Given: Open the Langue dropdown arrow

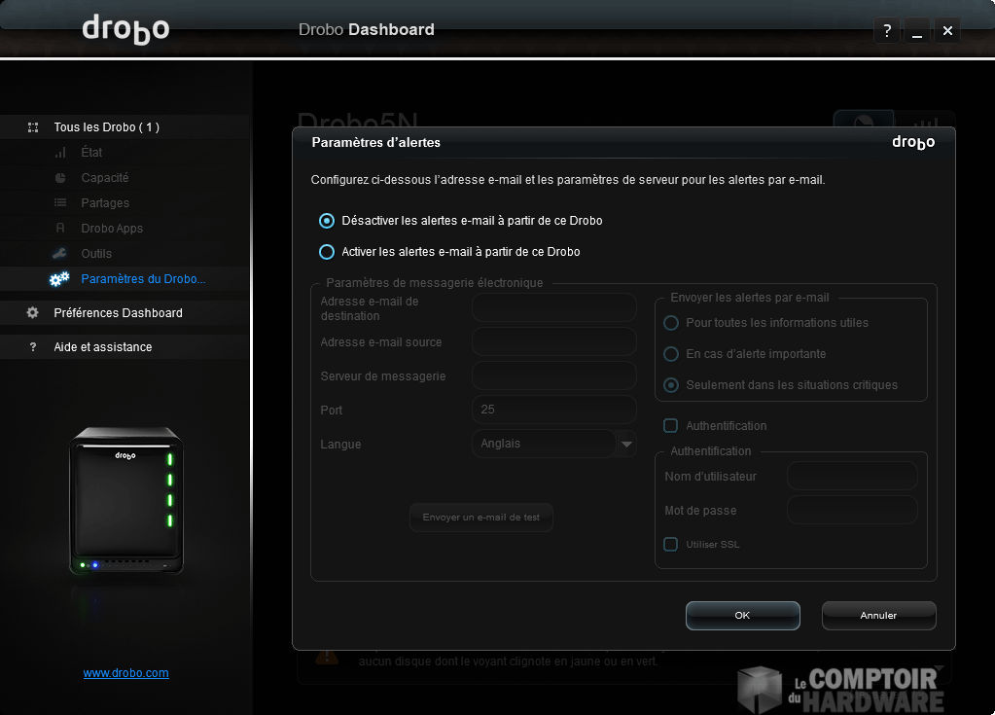Looking at the screenshot, I should 627,445.
